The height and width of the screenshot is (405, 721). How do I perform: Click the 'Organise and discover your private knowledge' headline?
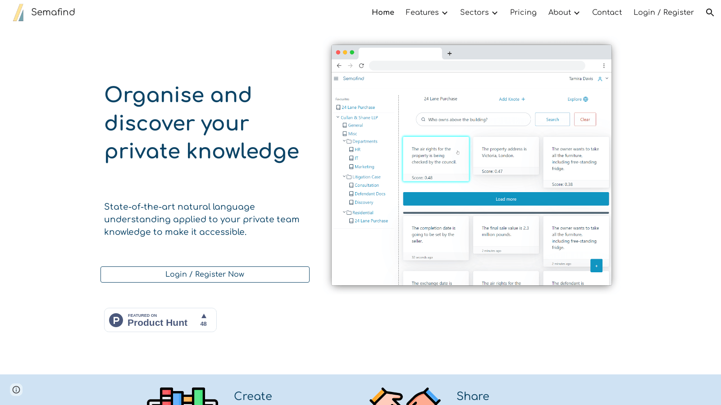pos(202,123)
